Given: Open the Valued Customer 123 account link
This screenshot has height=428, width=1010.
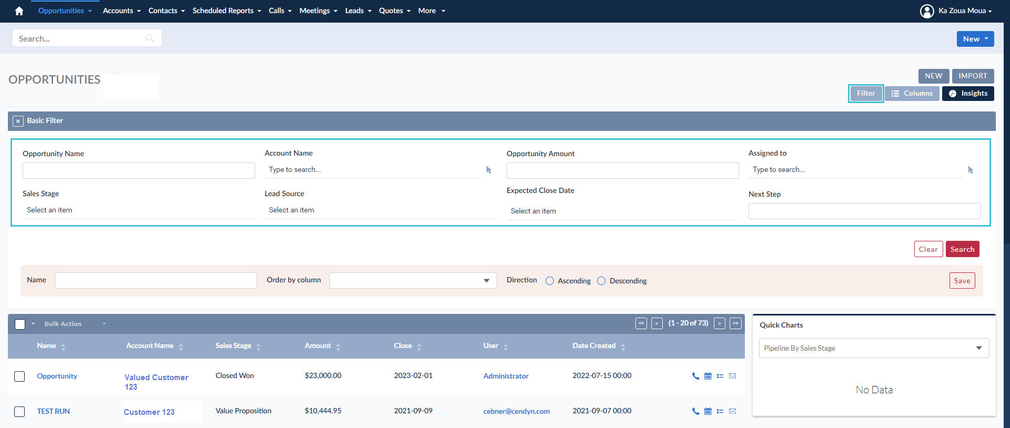Looking at the screenshot, I should tap(156, 382).
